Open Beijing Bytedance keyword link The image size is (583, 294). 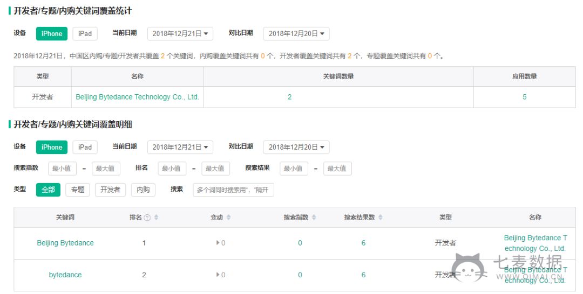[65, 243]
